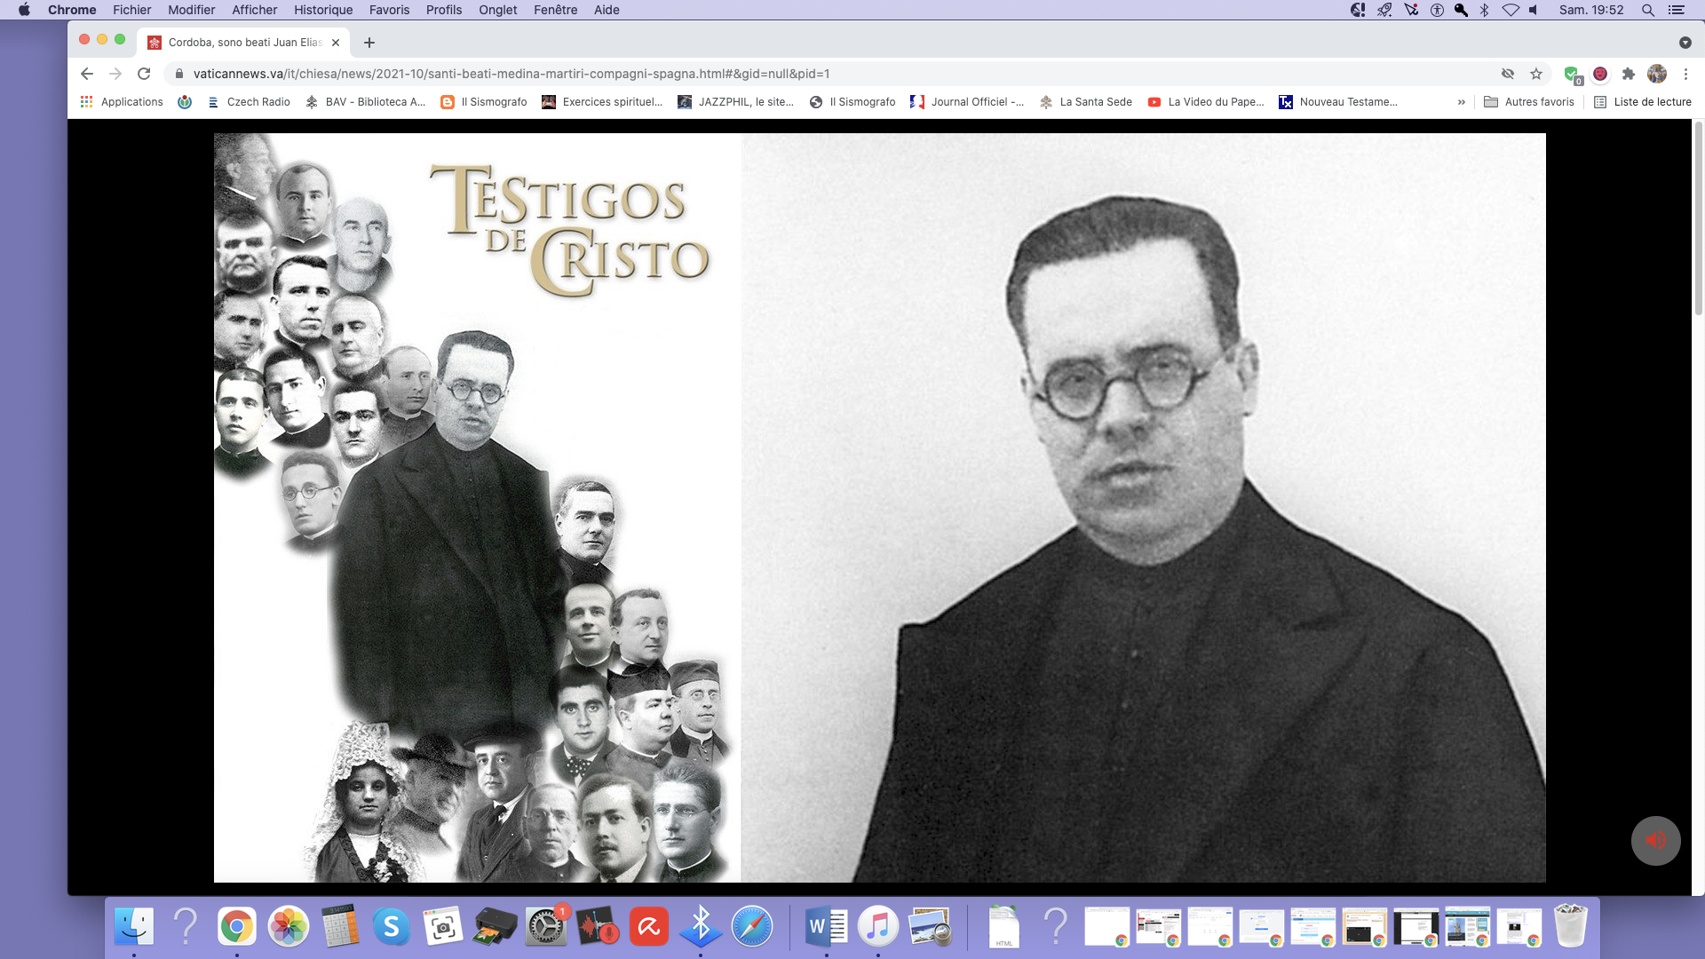Bookmark this page with star icon
1705x959 pixels.
(x=1536, y=74)
